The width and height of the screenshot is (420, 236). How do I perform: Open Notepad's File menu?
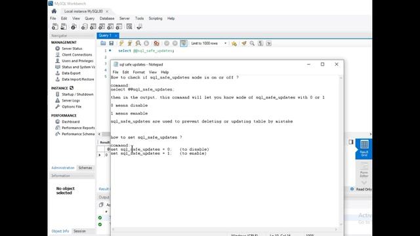coord(115,72)
